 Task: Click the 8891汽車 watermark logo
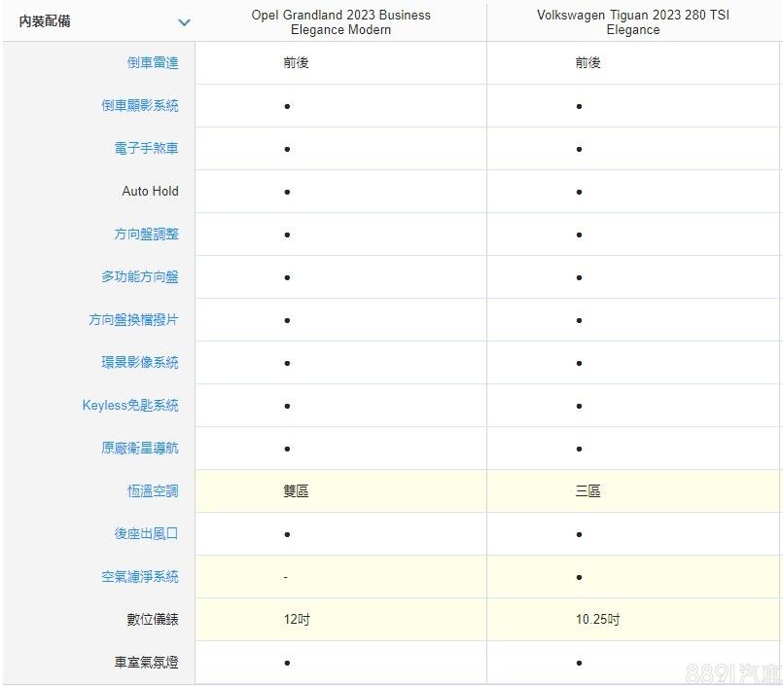tap(731, 671)
